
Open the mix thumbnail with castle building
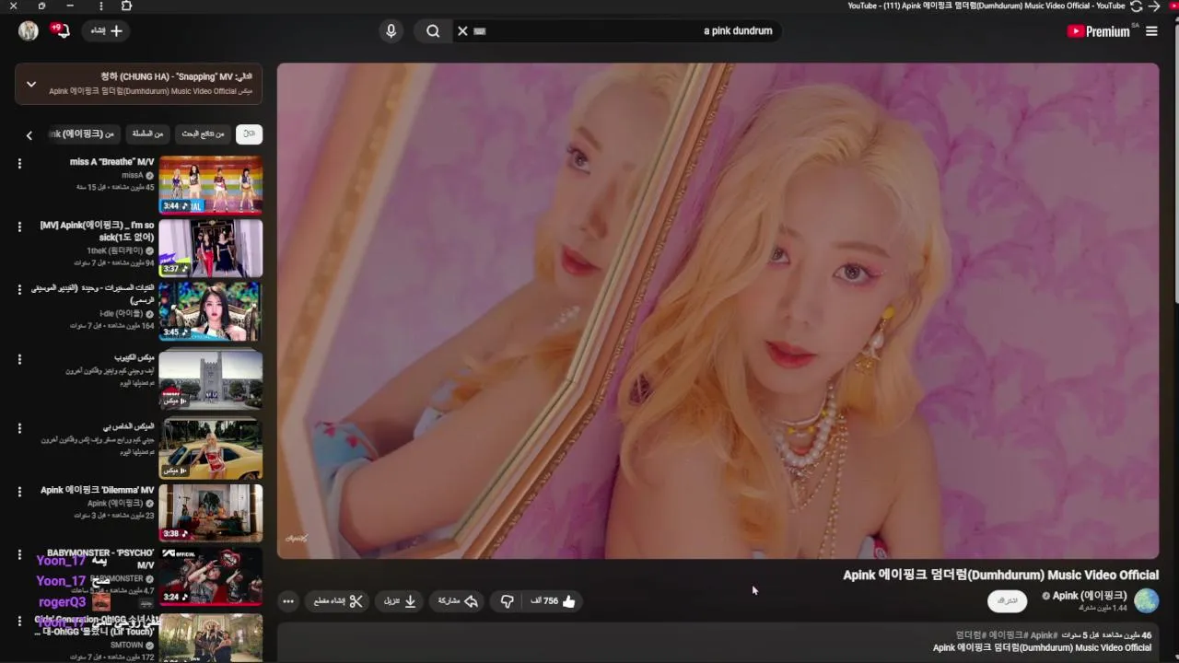coord(210,379)
